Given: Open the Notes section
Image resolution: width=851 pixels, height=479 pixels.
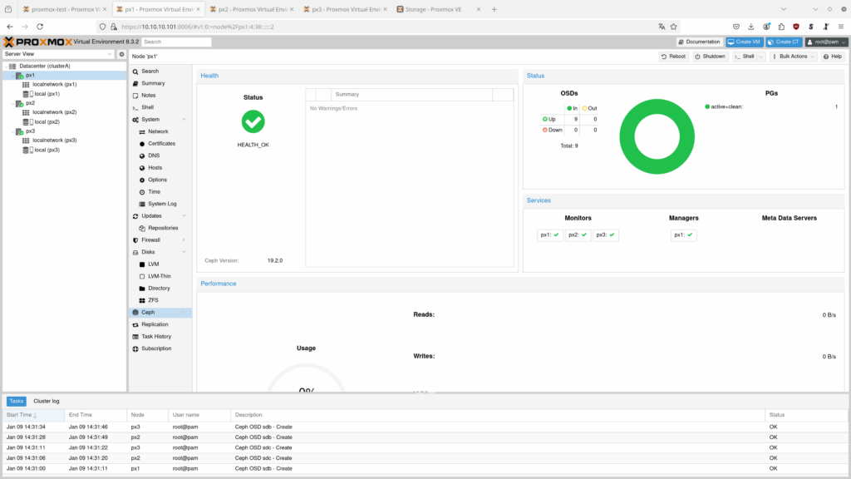Looking at the screenshot, I should click(148, 95).
